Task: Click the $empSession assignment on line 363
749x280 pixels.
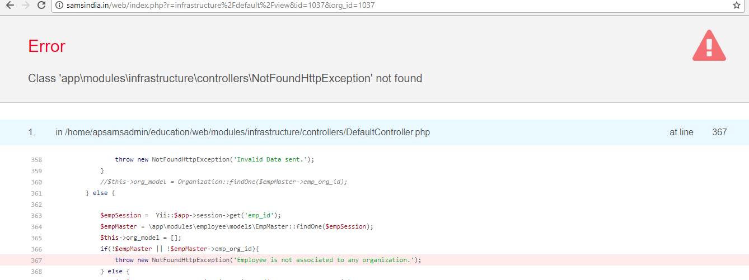Action: pyautogui.click(x=190, y=215)
